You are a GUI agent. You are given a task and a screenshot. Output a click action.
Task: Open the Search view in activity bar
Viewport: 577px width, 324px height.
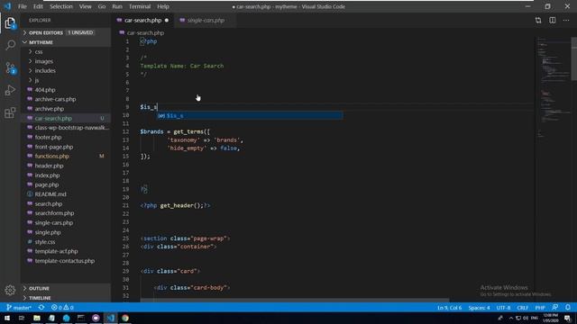coord(10,45)
